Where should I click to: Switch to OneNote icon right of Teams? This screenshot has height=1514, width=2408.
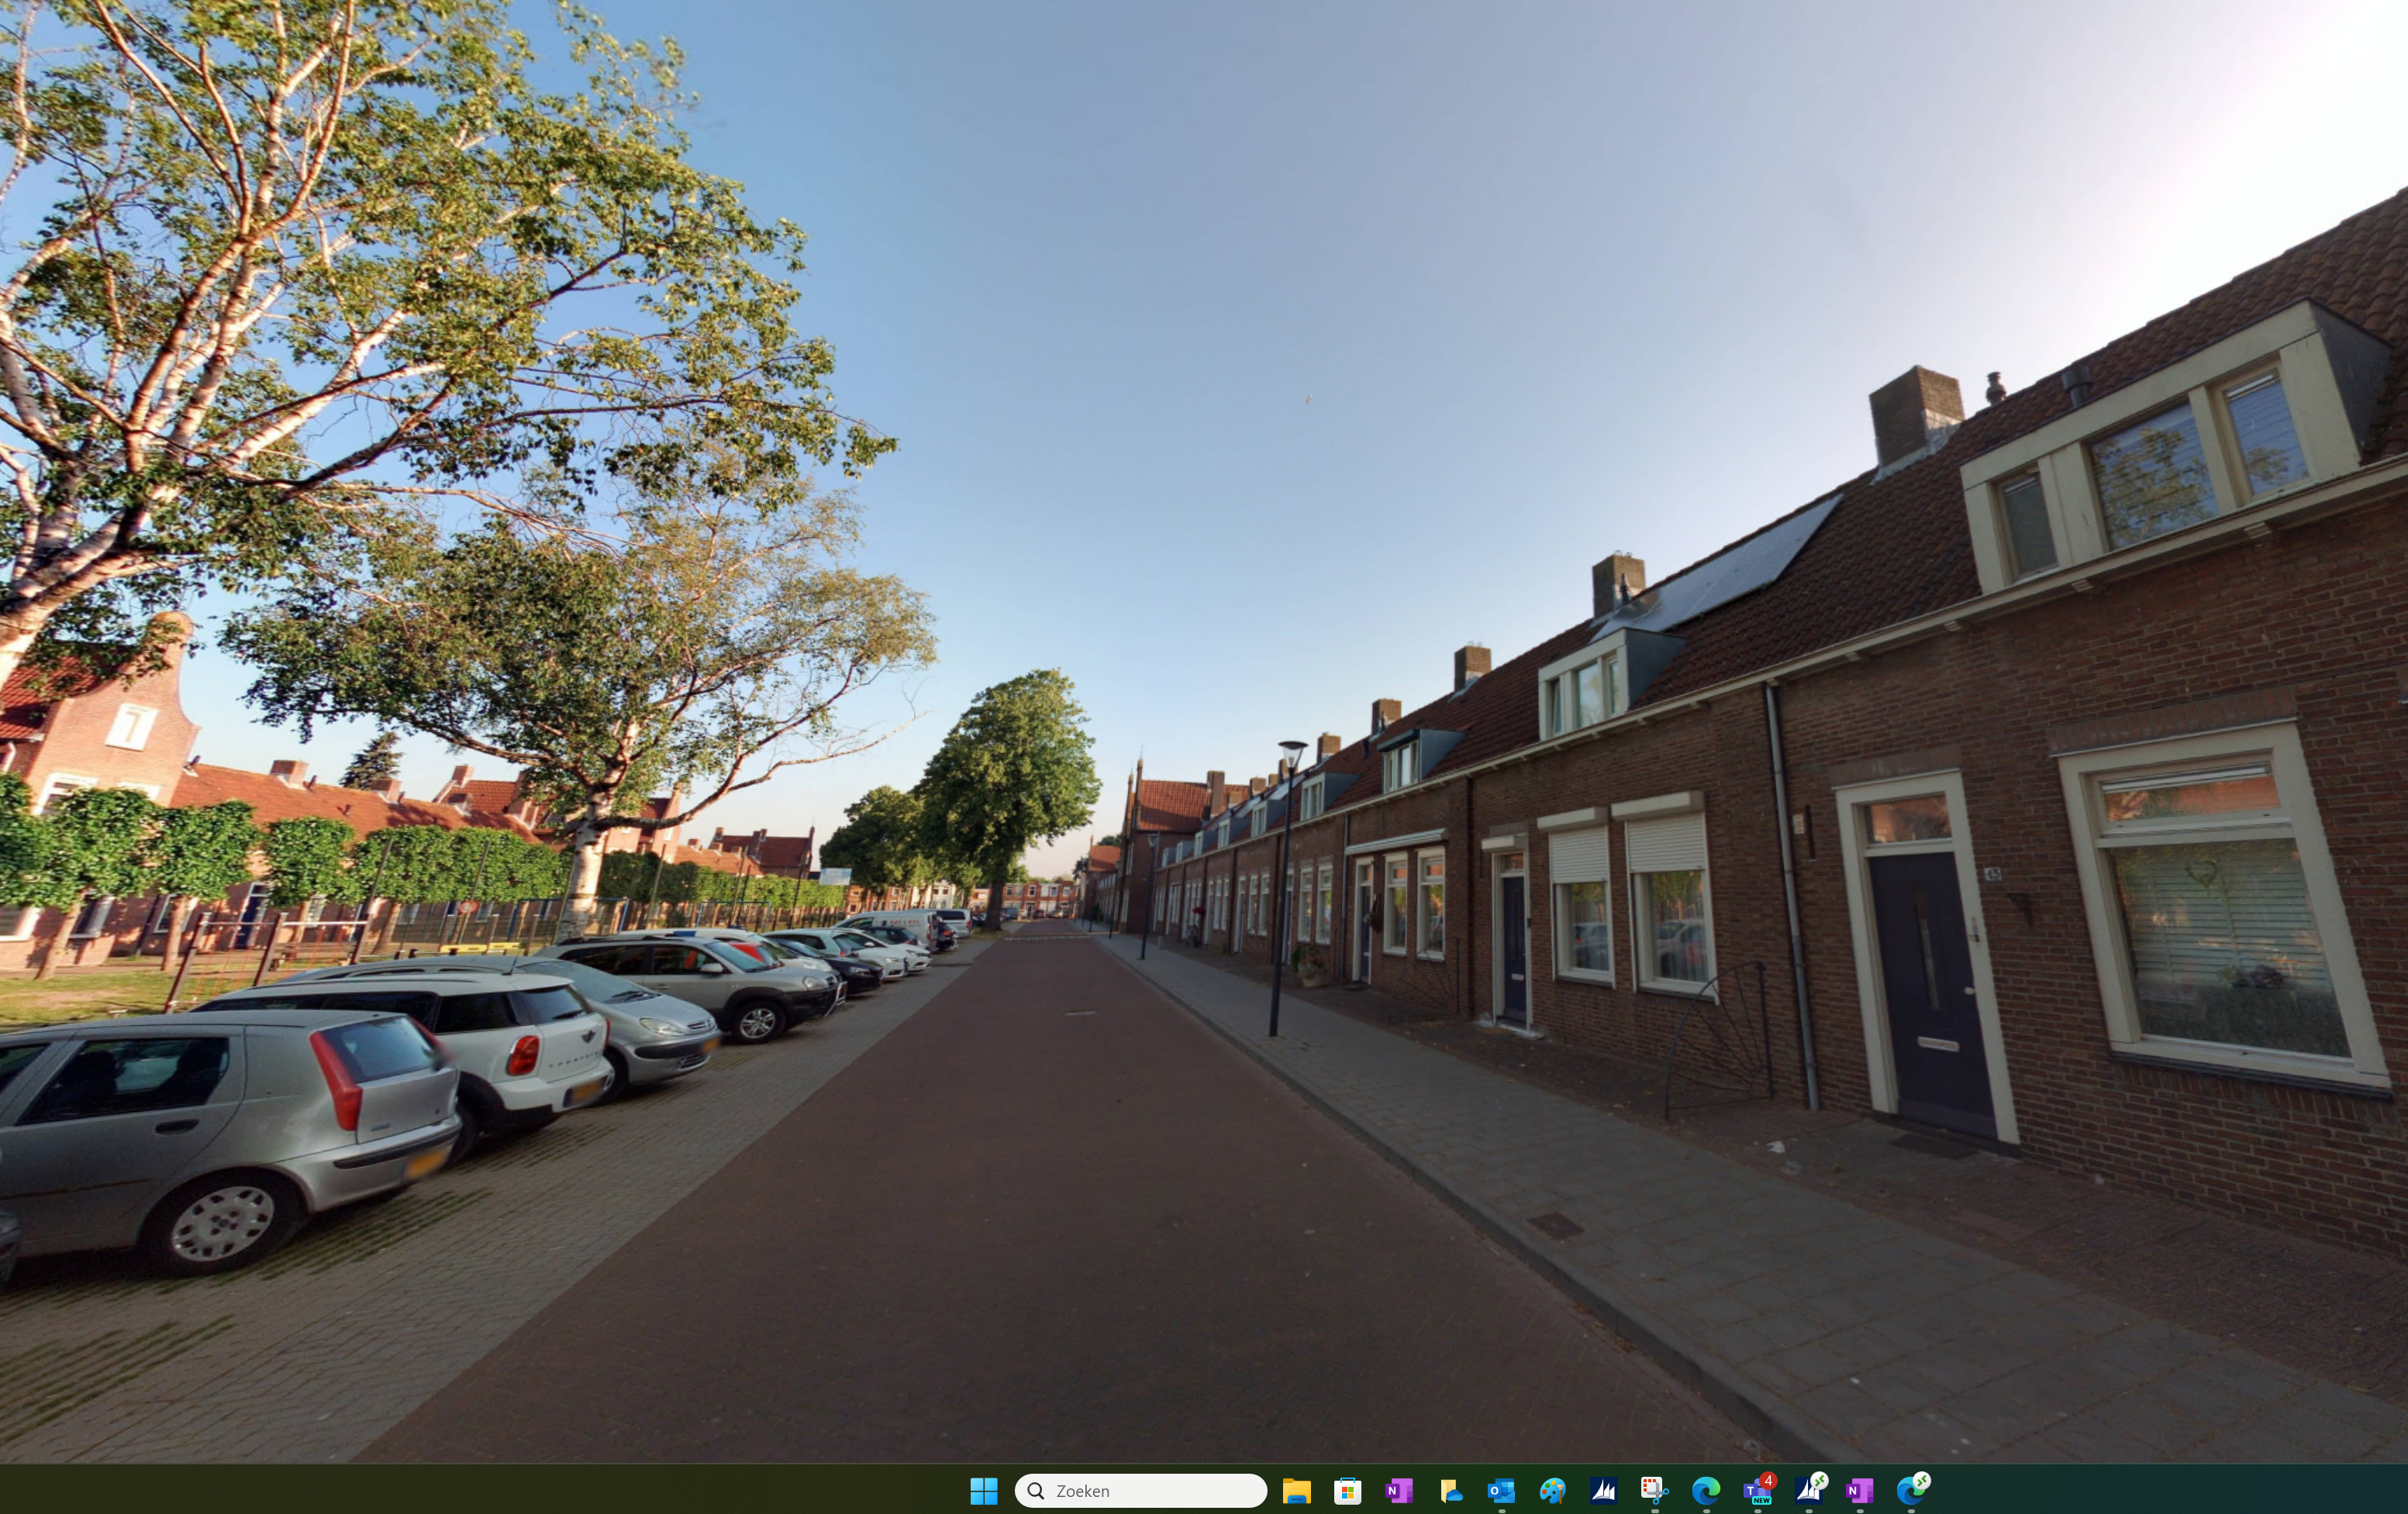point(1859,1490)
